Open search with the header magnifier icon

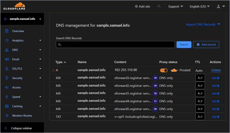[159, 6]
